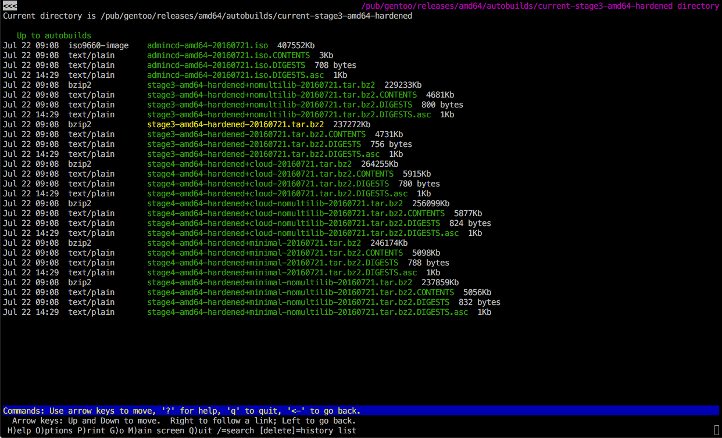The image size is (722, 438).
Task: Open admincd-amd64-20160721.iso.DIGESTS link
Action: click(x=226, y=65)
